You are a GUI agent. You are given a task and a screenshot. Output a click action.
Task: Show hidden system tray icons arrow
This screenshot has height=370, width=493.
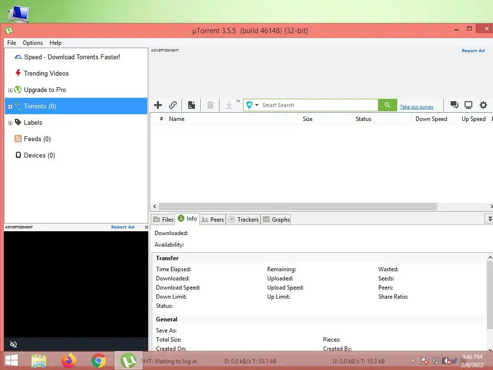413,361
